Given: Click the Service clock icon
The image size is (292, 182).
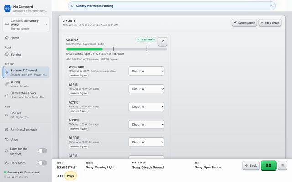Looking at the screenshot, I should 7,54.
